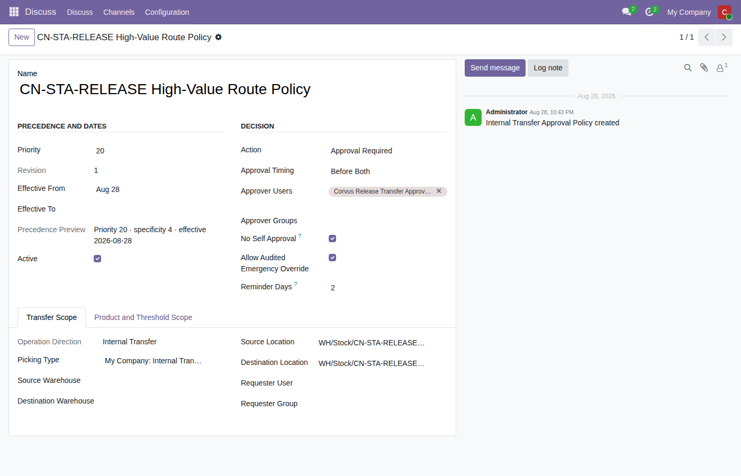The image size is (741, 476).
Task: Show followers icon in chatter
Action: [722, 68]
